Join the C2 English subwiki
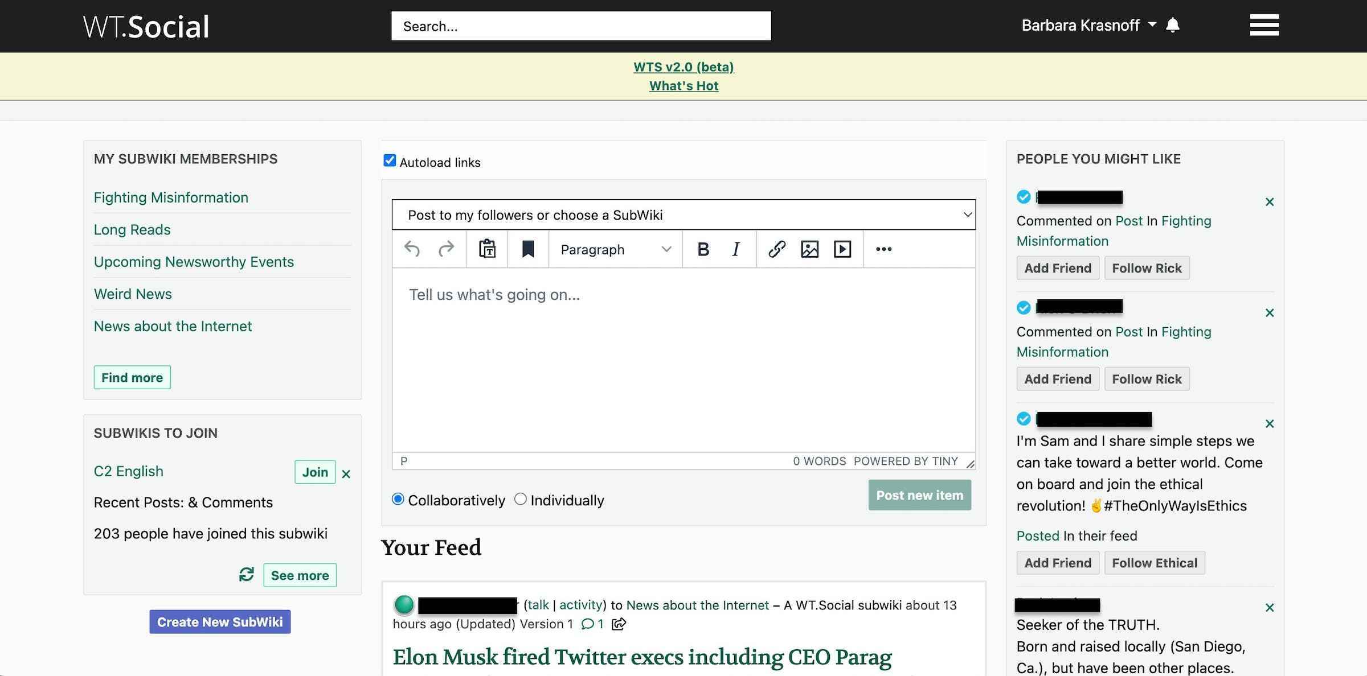 point(315,472)
